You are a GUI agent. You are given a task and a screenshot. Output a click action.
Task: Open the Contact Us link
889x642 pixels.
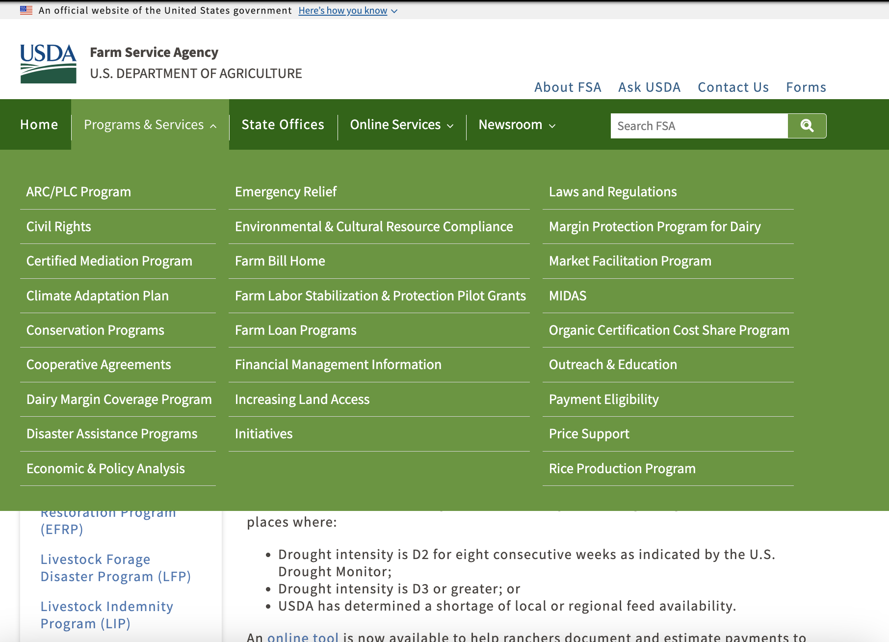pyautogui.click(x=733, y=87)
